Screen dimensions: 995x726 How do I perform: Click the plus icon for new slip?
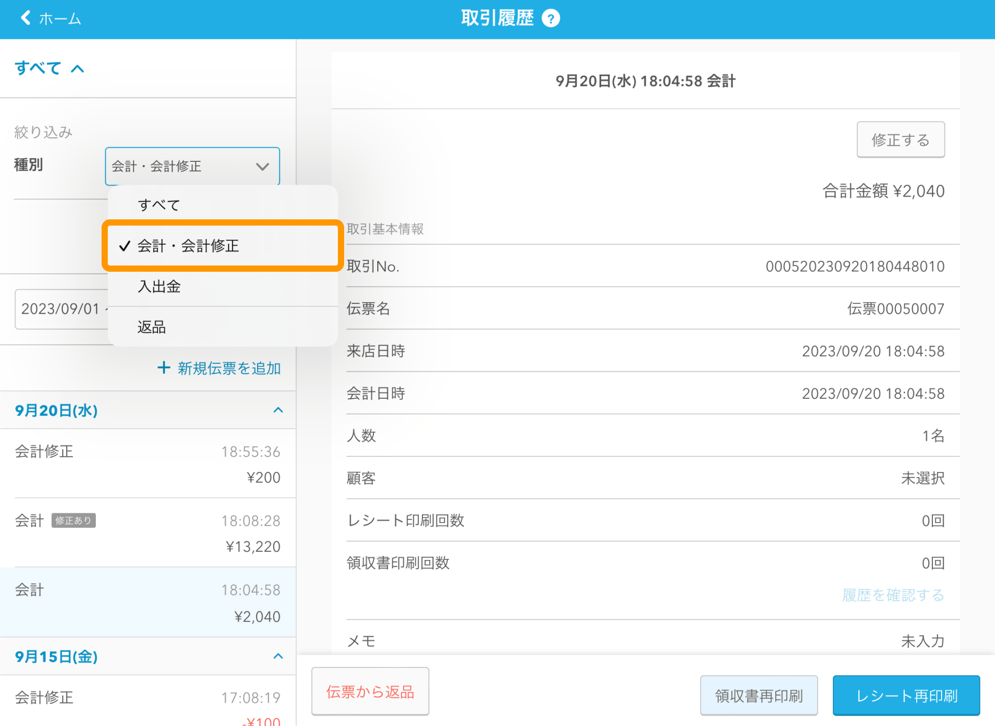[x=164, y=368]
